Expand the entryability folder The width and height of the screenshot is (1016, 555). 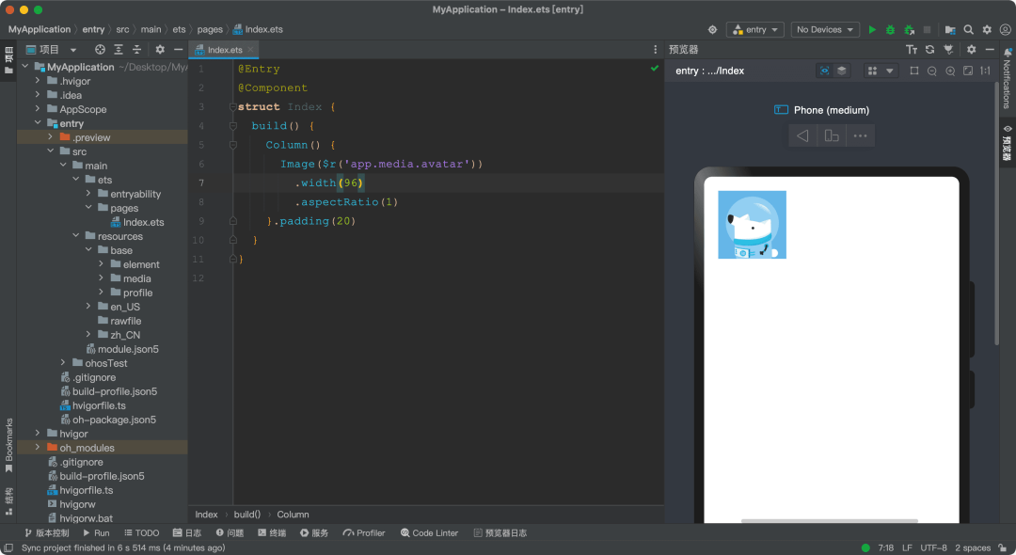tap(88, 194)
